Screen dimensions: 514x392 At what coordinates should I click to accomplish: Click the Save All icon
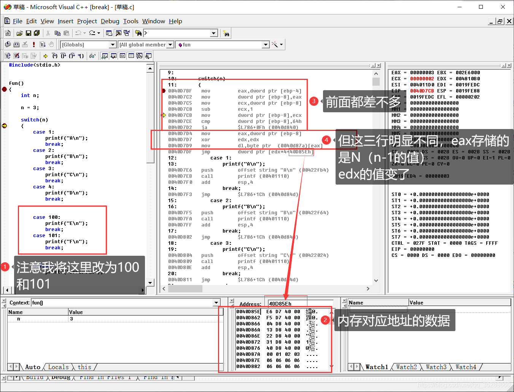(37, 33)
